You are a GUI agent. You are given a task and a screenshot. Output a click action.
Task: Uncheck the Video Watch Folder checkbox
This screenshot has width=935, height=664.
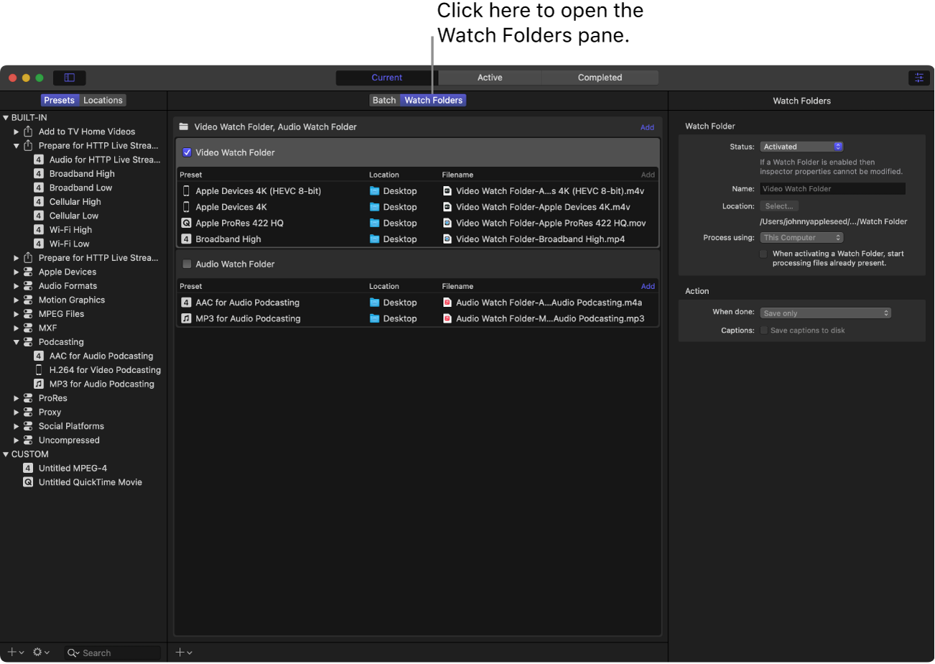point(187,152)
